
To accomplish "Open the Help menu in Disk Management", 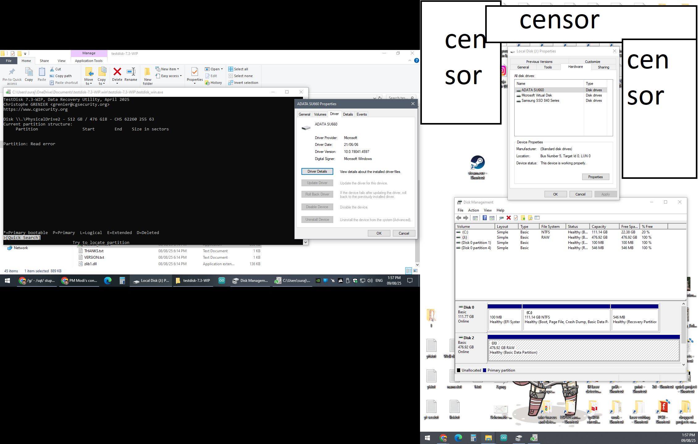I will (500, 210).
